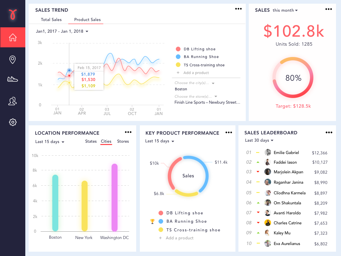Open the Sales card more options menu
The width and height of the screenshot is (341, 256).
pyautogui.click(x=329, y=9)
